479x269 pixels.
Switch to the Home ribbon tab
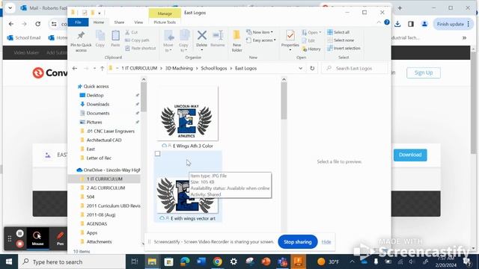[x=99, y=22]
